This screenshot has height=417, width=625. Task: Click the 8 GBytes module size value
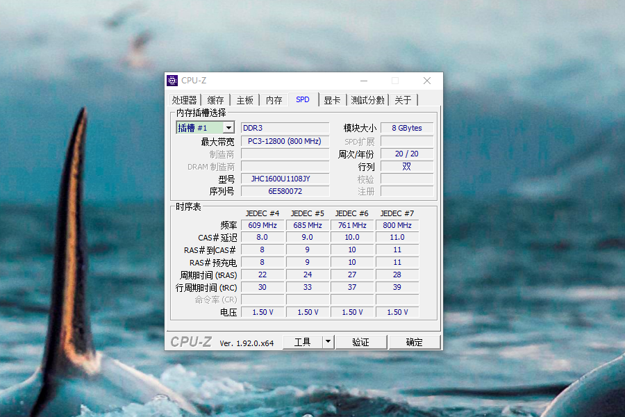point(407,128)
